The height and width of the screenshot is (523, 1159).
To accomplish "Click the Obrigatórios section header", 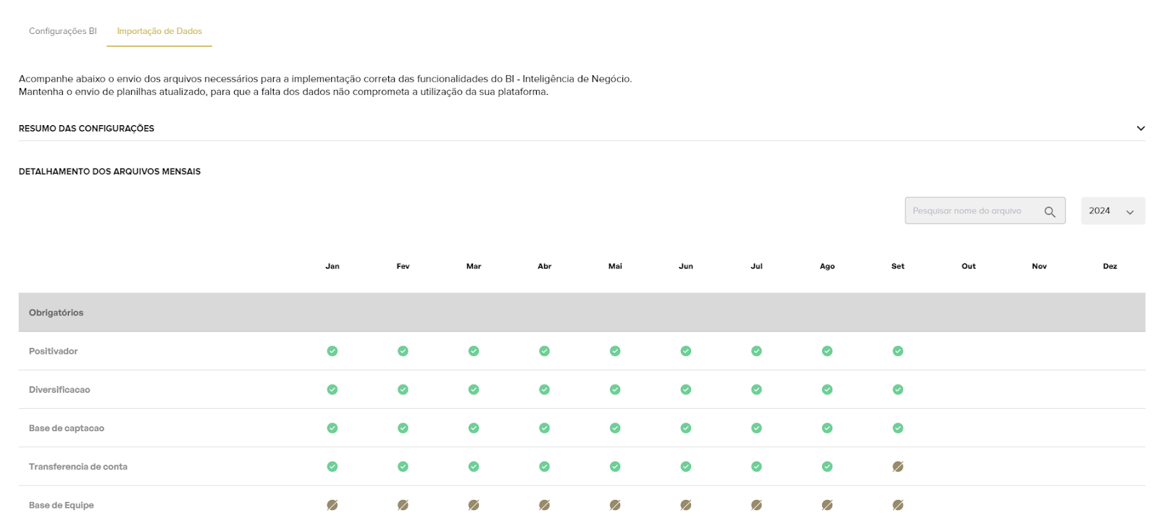I will pyautogui.click(x=57, y=312).
